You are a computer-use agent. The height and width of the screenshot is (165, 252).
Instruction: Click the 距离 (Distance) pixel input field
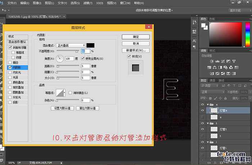[85, 66]
